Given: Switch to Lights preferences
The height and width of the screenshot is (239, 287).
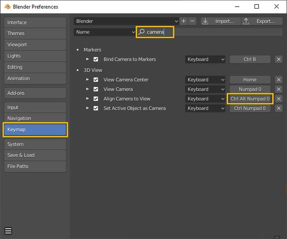Looking at the screenshot, I should (35, 56).
